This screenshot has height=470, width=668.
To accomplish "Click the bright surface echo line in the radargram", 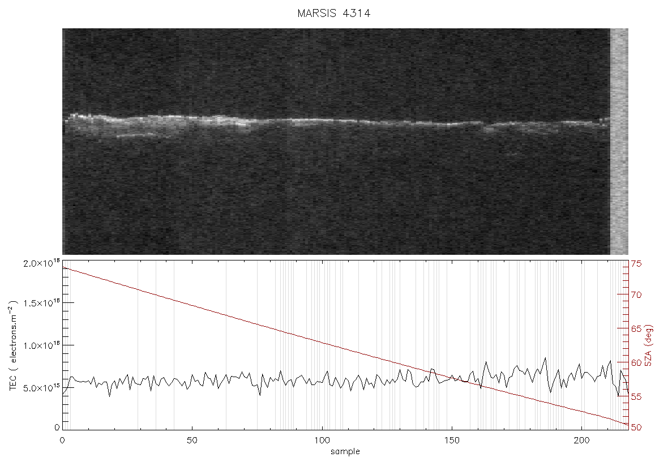I will 337,121.
